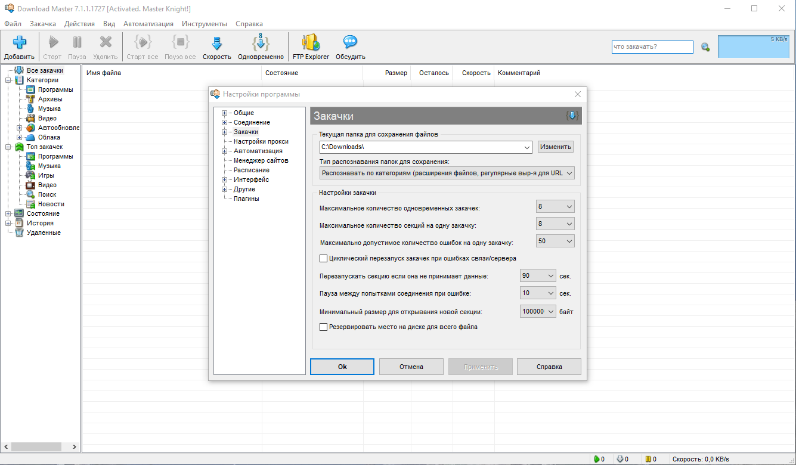Screen dimensions: 796x465
Task: Select Новости under Топ закачек
Action: [51, 204]
